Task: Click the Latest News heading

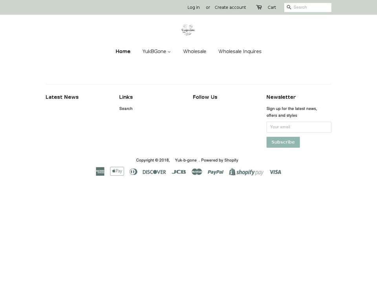Action: tap(62, 97)
